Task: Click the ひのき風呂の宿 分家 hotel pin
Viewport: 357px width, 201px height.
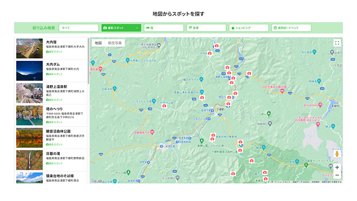Action: pos(282,91)
